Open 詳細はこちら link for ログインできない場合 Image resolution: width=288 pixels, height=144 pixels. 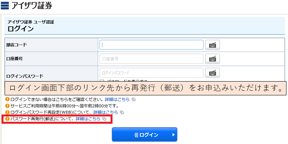117,100
